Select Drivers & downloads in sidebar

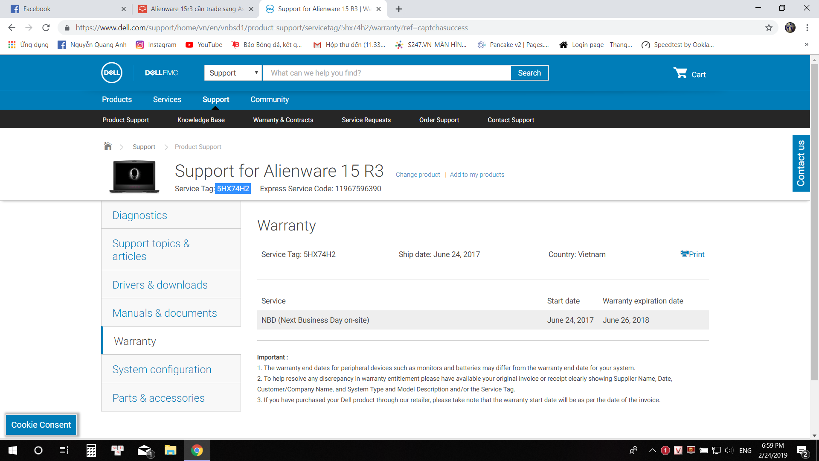160,285
